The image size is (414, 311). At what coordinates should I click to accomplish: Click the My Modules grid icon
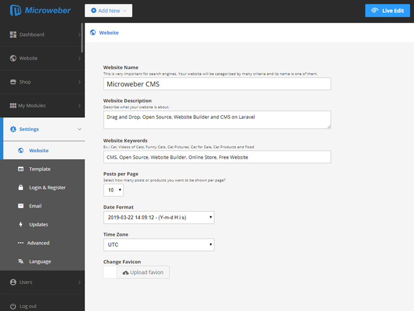click(13, 105)
